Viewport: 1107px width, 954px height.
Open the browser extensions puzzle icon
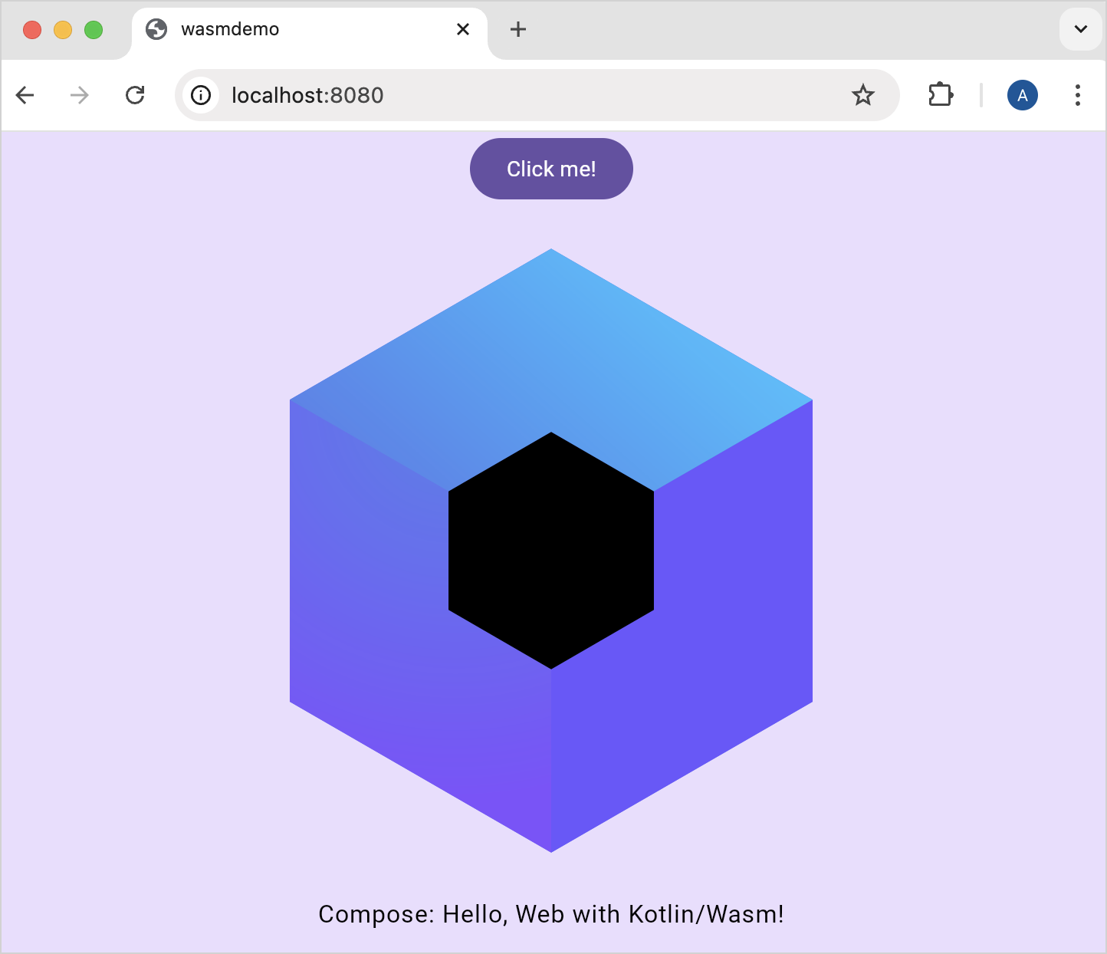tap(940, 95)
